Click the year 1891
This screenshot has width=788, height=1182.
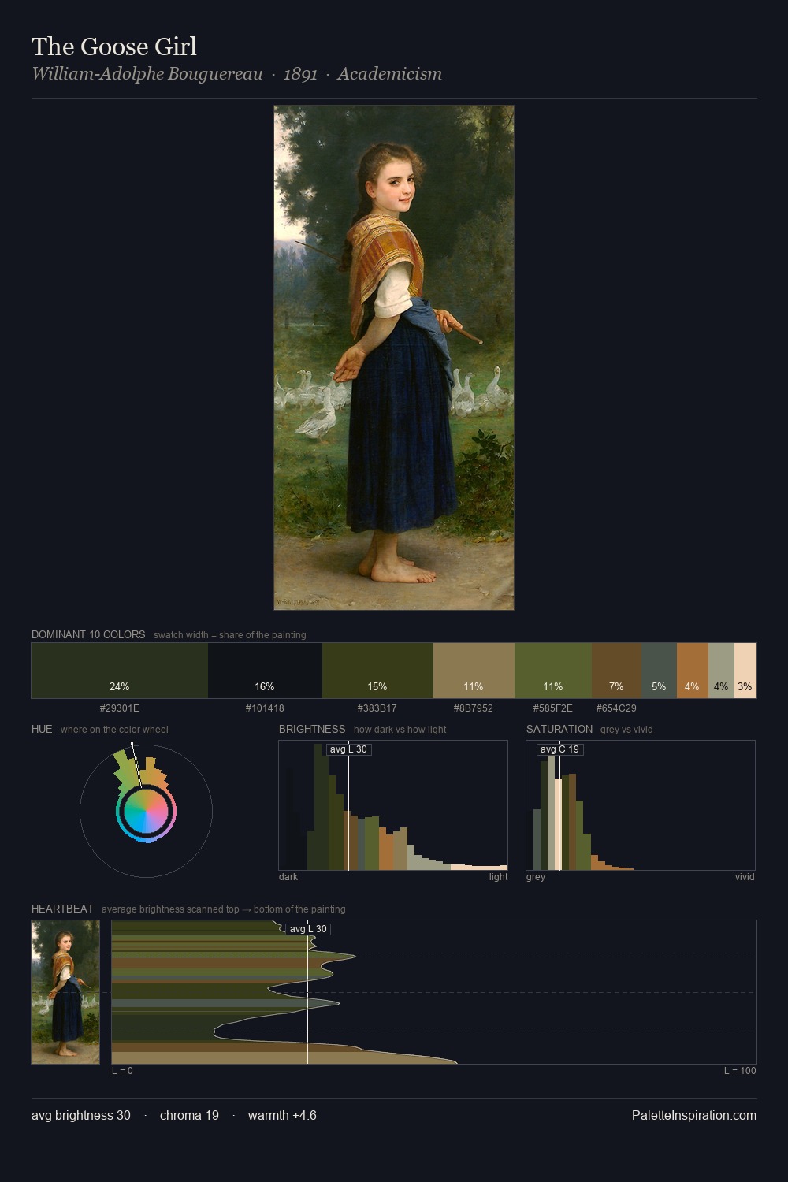click(300, 74)
